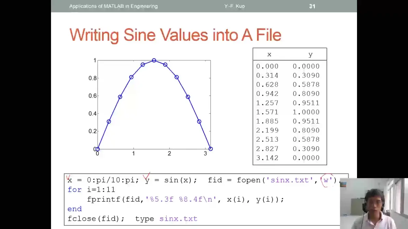Click the code "y = sin(x);"
The height and width of the screenshot is (229, 408).
pos(171,180)
